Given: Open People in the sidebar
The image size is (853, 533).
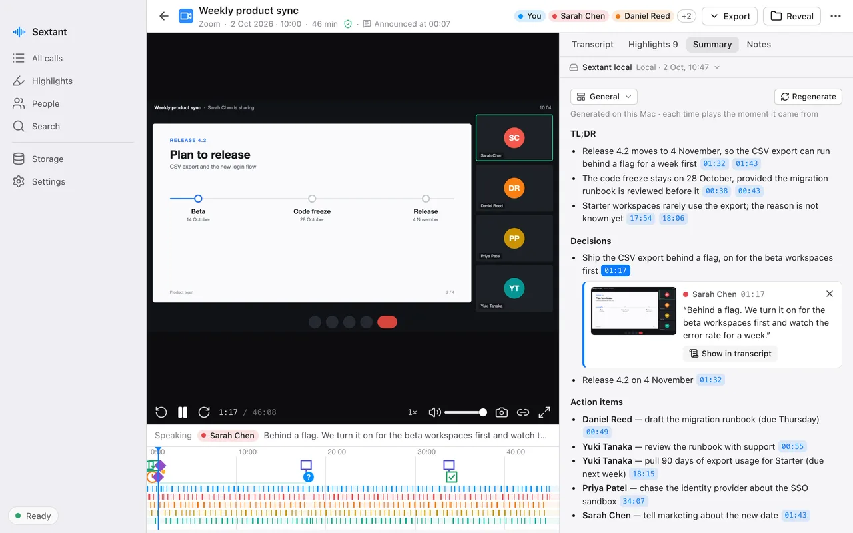Looking at the screenshot, I should [73, 103].
